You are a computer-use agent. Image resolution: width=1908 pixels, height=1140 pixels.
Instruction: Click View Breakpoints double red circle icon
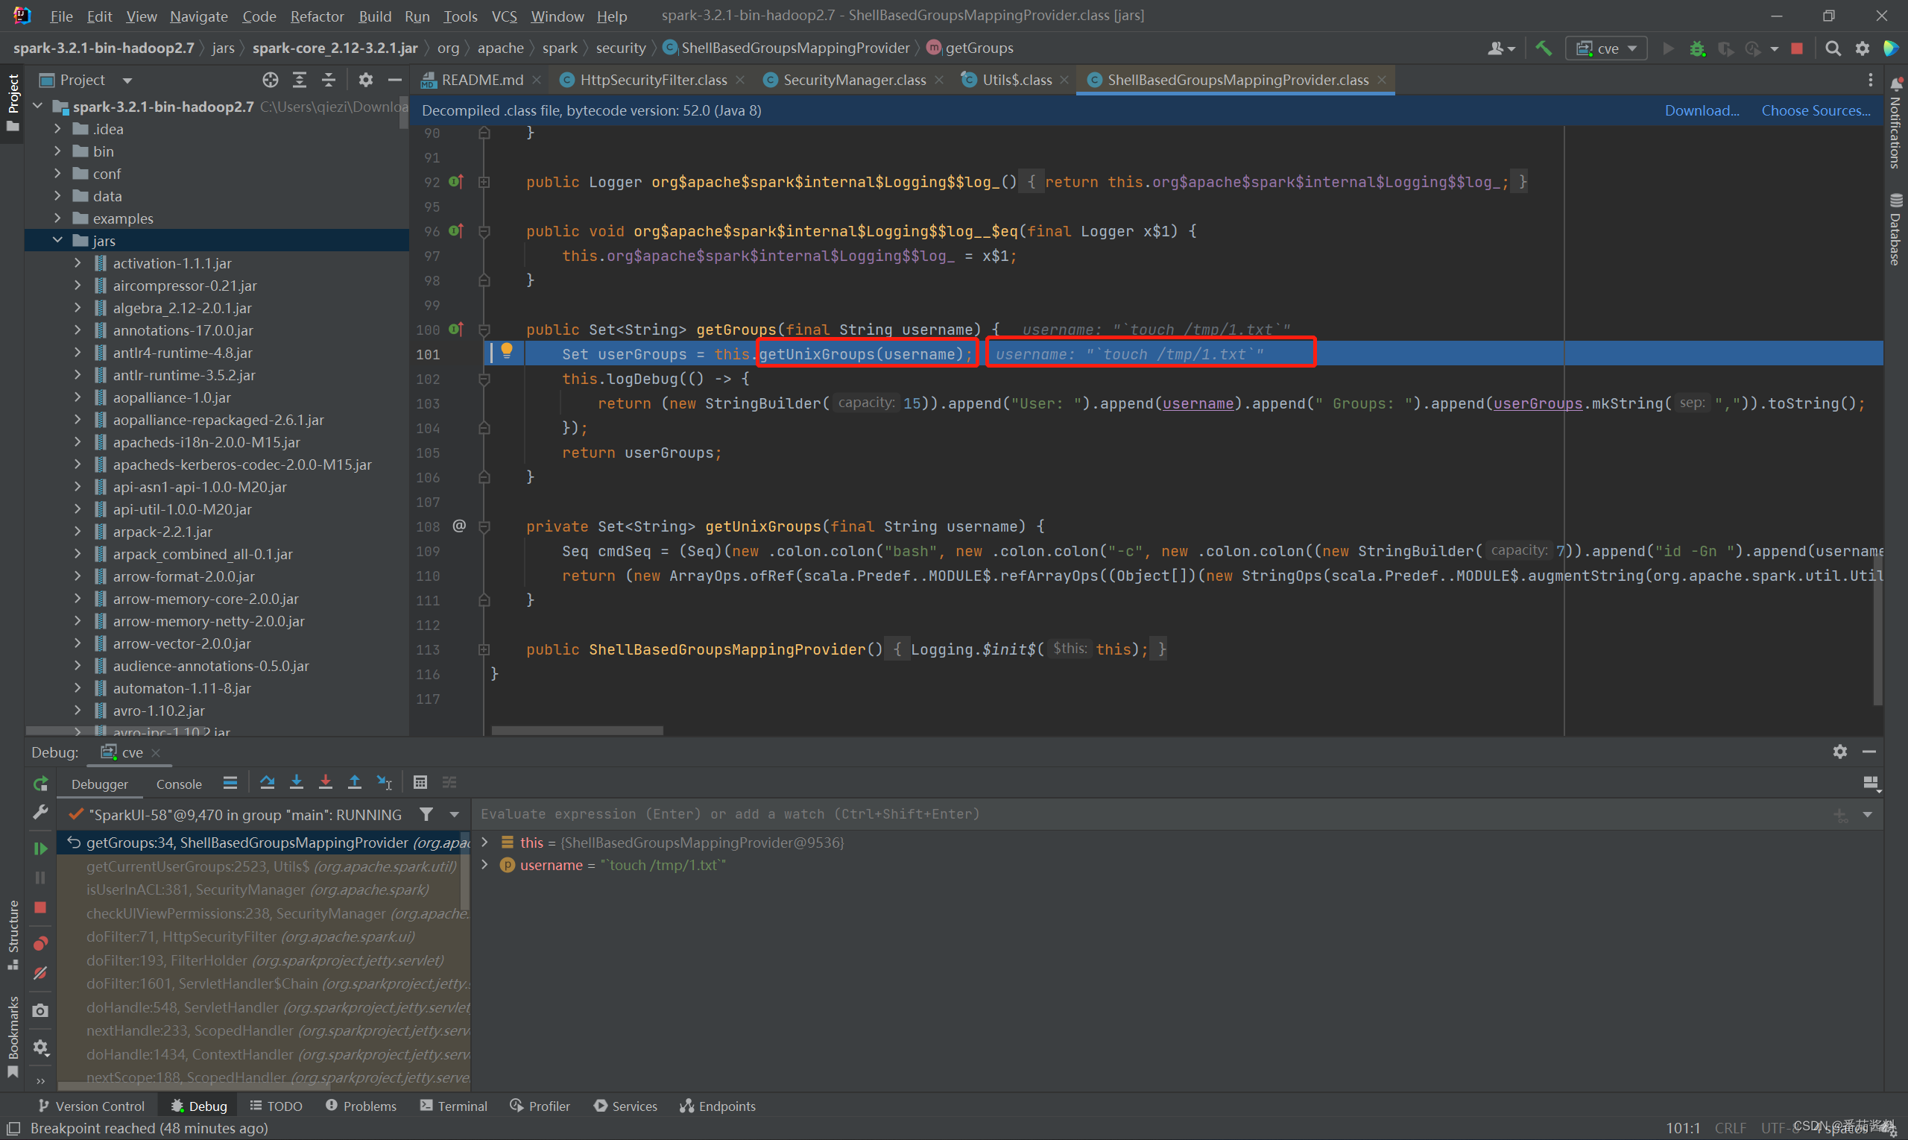pyautogui.click(x=40, y=943)
